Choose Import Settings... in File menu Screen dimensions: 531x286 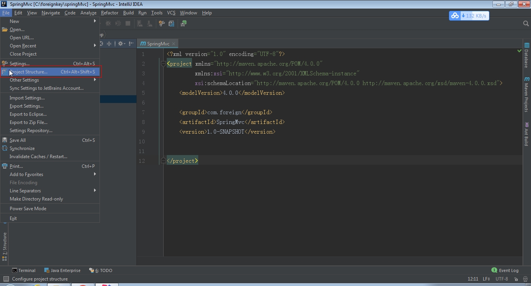tap(50, 98)
